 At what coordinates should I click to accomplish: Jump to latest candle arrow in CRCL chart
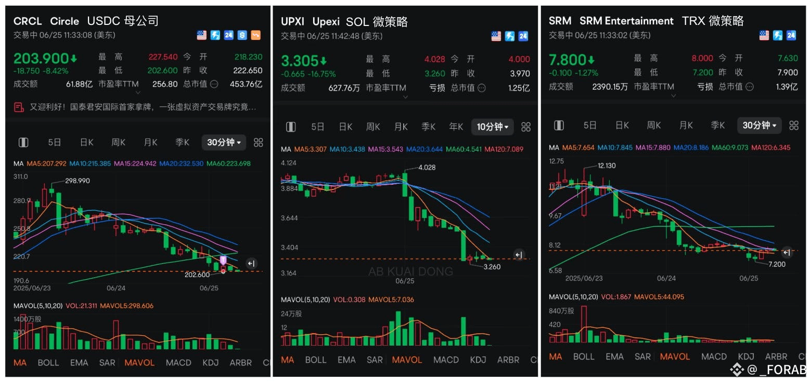tap(252, 264)
